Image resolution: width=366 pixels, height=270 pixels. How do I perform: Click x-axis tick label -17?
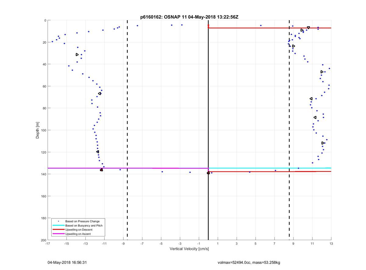click(x=48, y=243)
